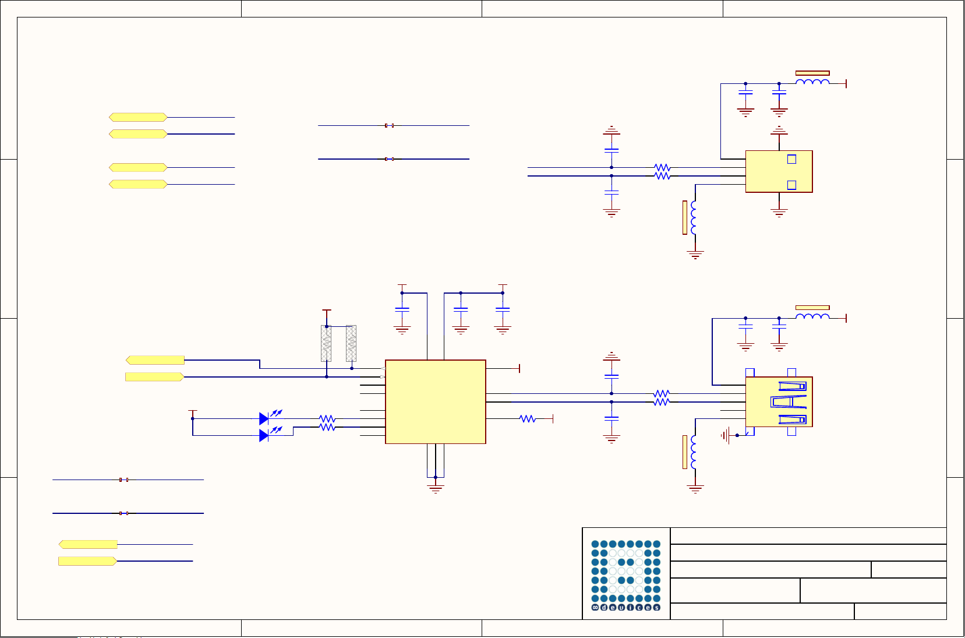
Task: Click the upper net tie at top center
Action: point(389,125)
